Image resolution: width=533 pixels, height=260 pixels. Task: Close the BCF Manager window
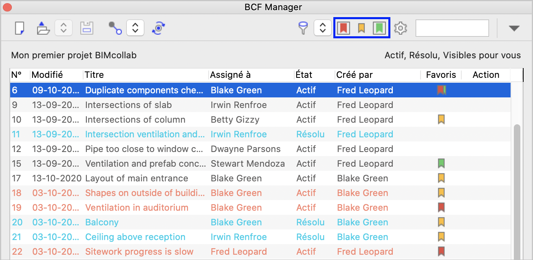(x=7, y=7)
